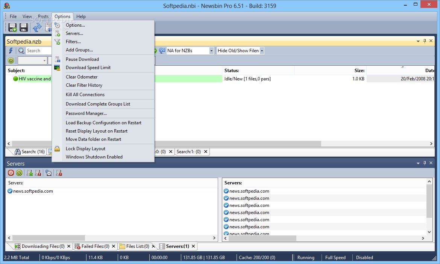The width and height of the screenshot is (440, 264).
Task: Click the green power icon in Servers toolbar
Action: (19, 173)
